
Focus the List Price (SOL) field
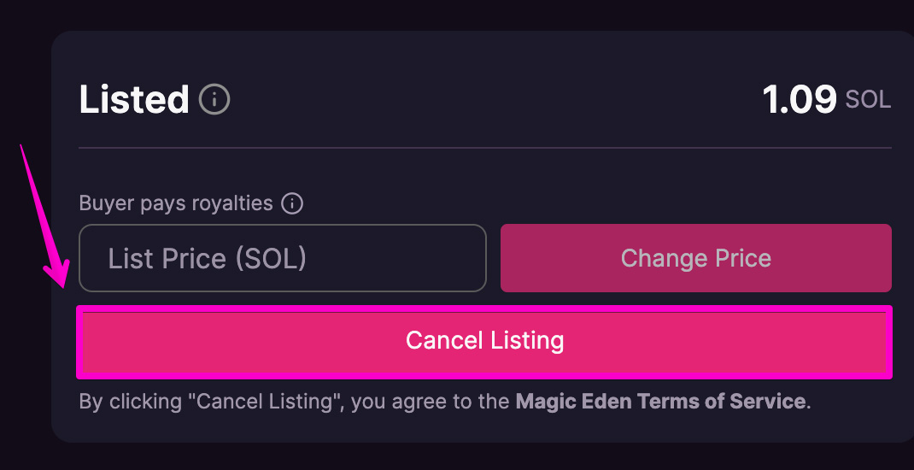tap(283, 258)
